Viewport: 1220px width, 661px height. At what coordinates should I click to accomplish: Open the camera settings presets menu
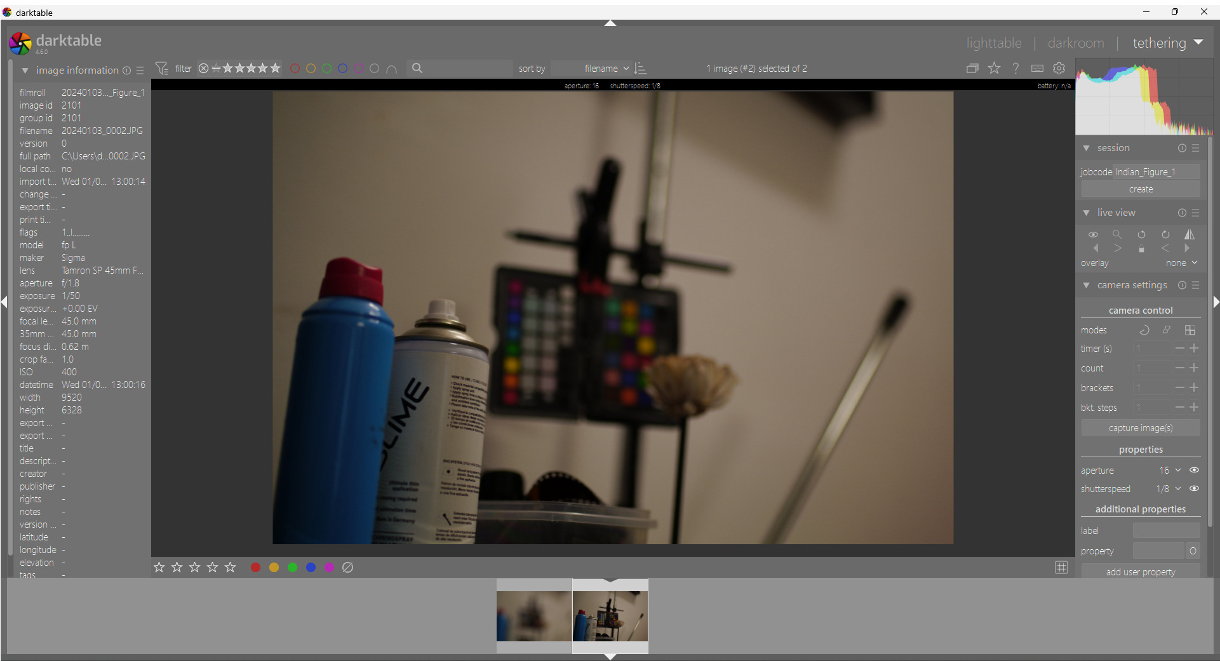[x=1196, y=285]
